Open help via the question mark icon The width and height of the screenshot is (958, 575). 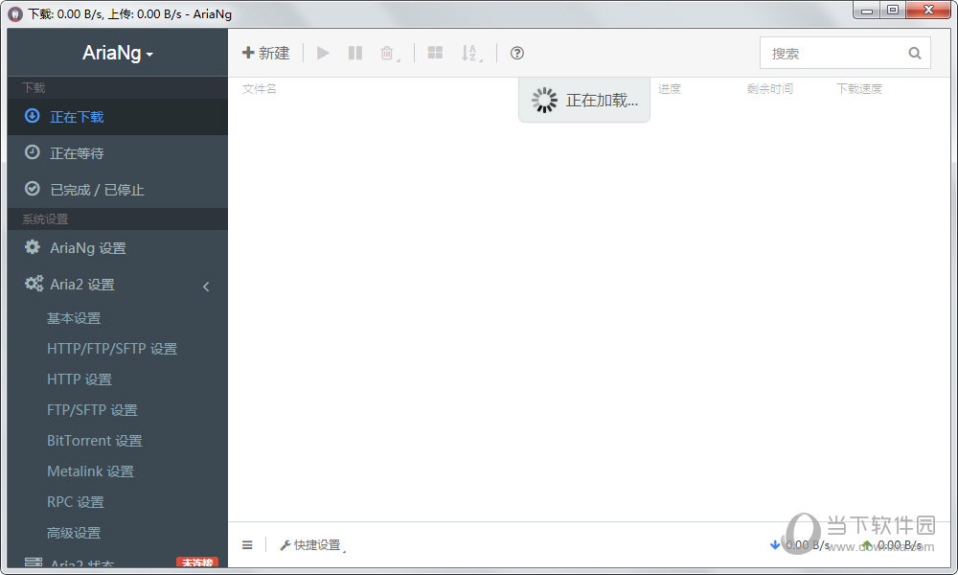click(x=517, y=53)
